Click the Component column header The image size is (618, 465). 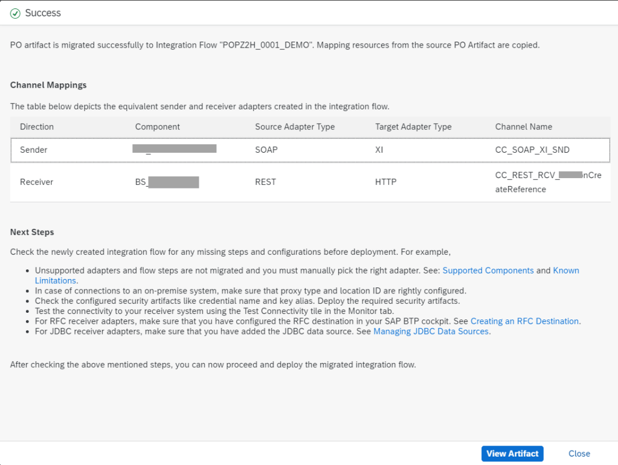click(157, 127)
